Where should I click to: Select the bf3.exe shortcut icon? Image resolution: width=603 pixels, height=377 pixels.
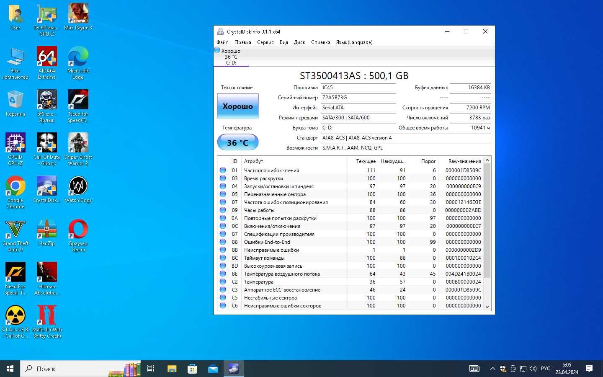(46, 106)
